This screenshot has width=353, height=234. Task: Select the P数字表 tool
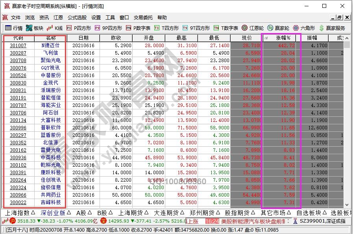[x=138, y=28]
